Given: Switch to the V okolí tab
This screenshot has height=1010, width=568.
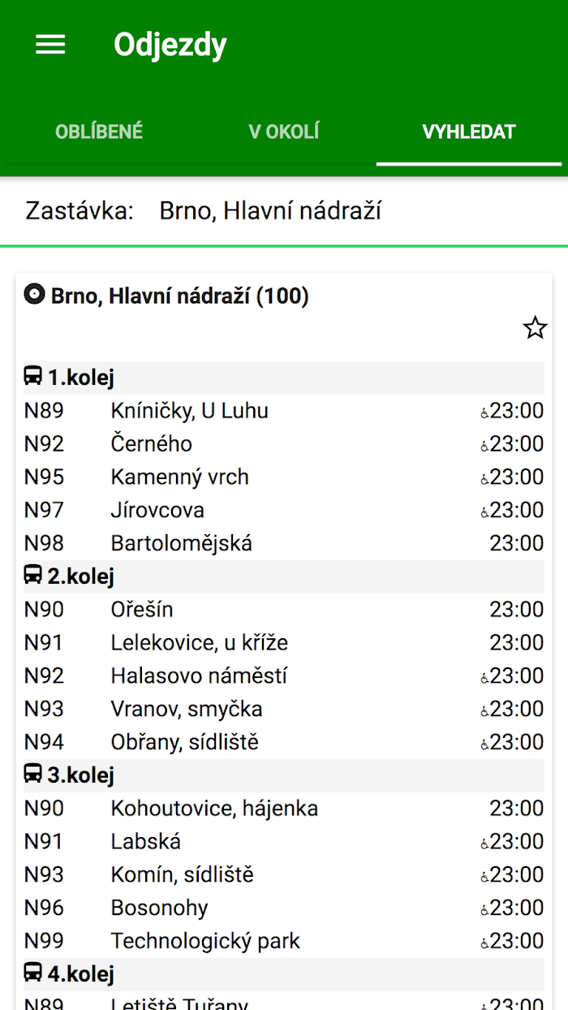Looking at the screenshot, I should tap(284, 132).
